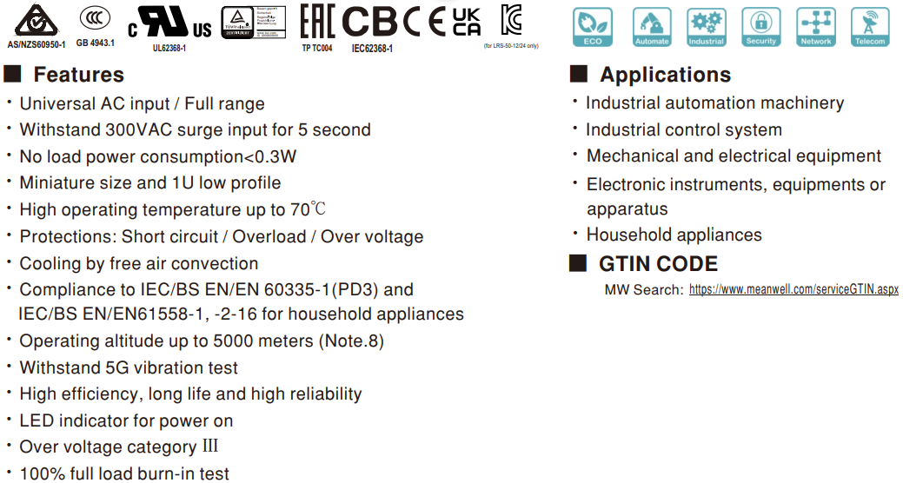Click the MW Search label
Viewport: 903px width, 483px height.
(644, 289)
